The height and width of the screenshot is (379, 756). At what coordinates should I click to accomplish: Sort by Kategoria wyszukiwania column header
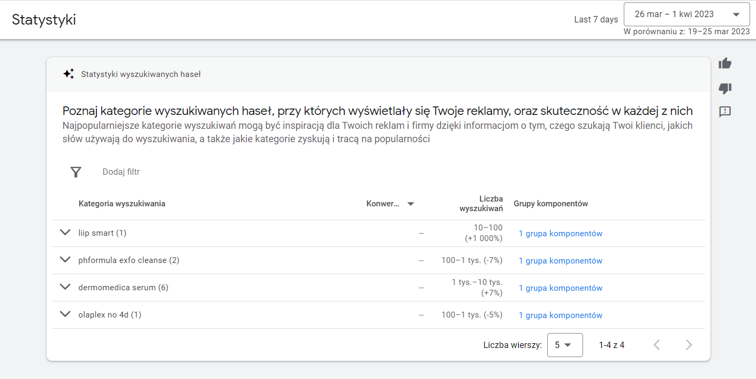point(122,204)
